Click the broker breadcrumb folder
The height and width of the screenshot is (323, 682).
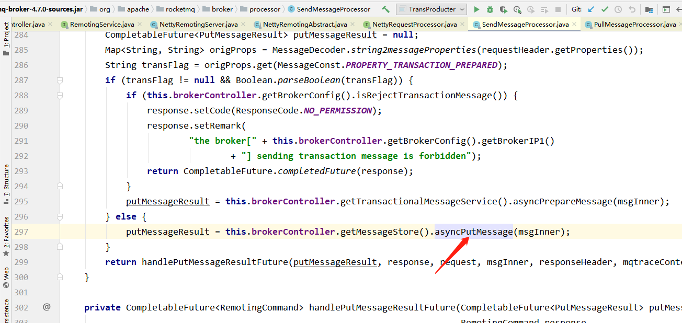[x=218, y=9]
